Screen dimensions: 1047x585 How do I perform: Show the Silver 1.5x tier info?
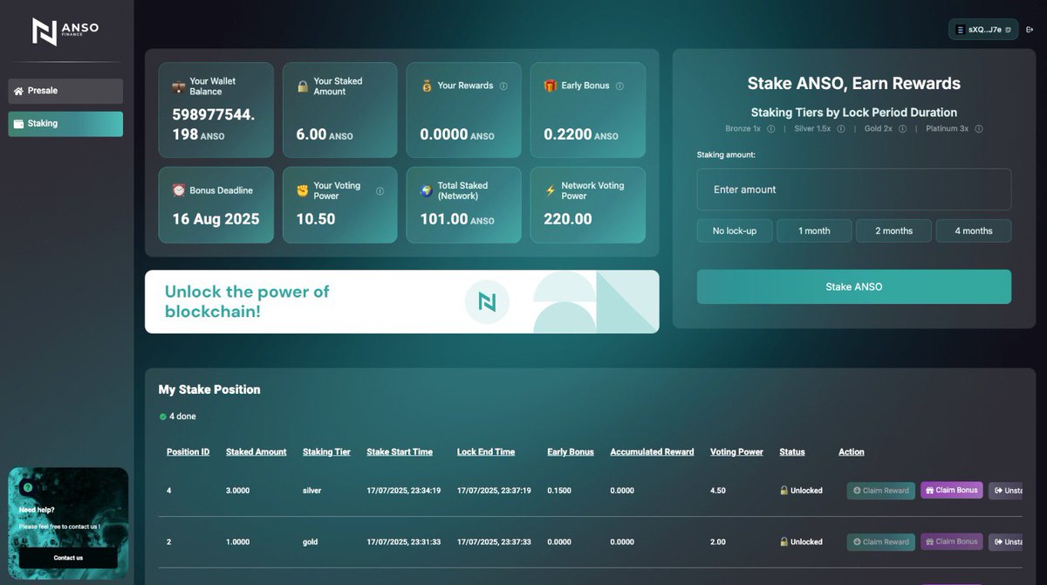[x=840, y=128]
